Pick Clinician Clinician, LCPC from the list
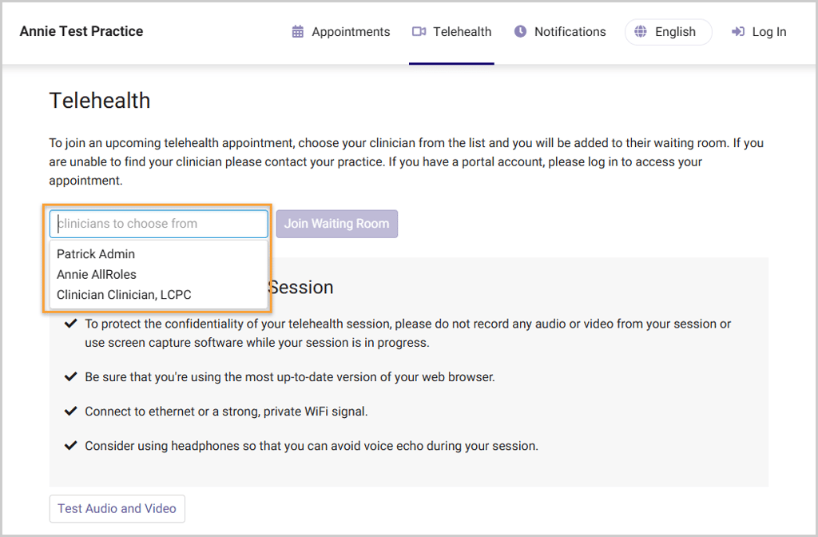The image size is (818, 537). (124, 295)
